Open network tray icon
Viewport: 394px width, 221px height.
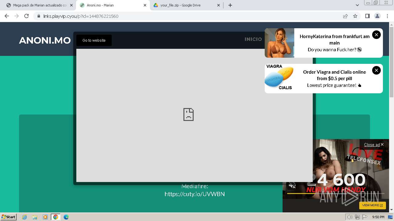click(x=357, y=217)
